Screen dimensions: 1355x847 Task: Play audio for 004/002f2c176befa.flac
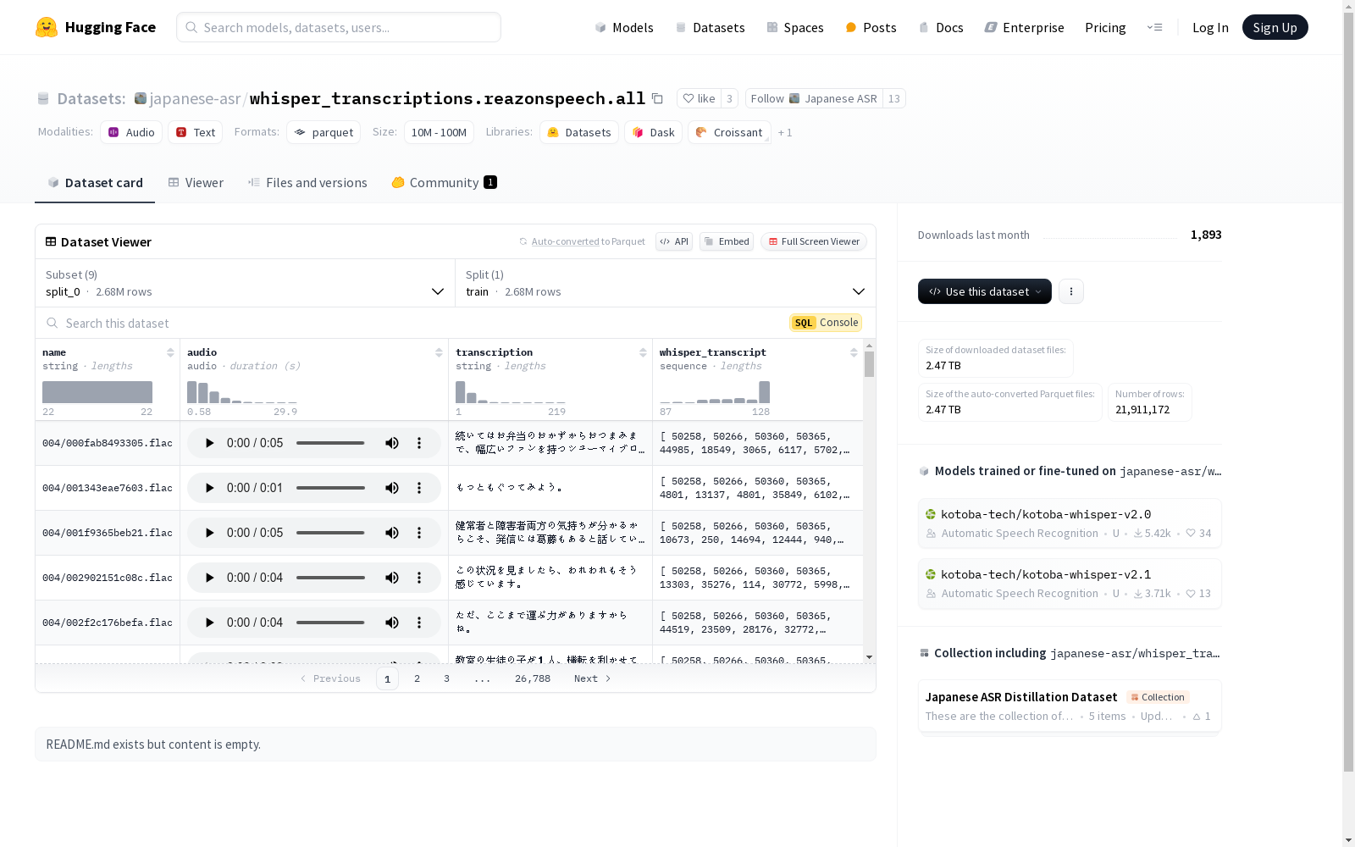209,623
